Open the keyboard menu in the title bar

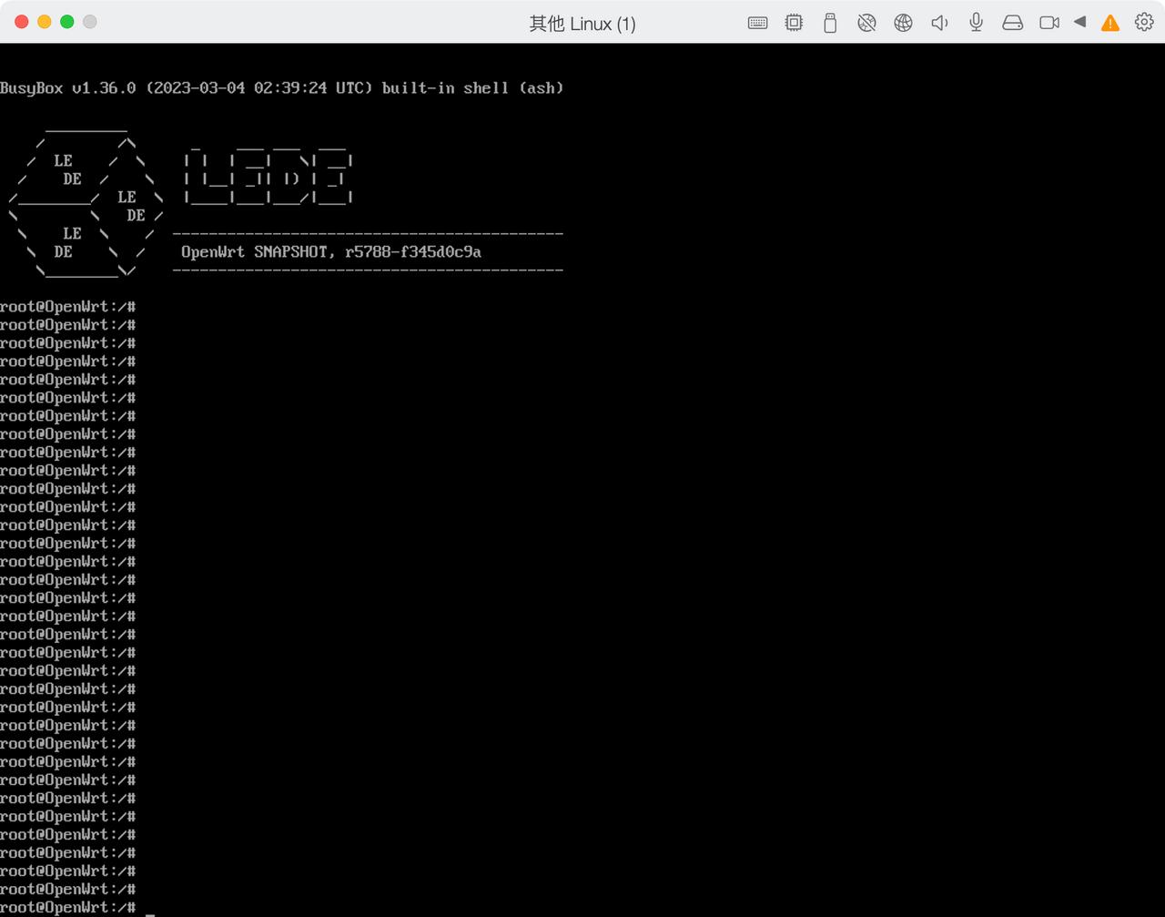pos(757,23)
